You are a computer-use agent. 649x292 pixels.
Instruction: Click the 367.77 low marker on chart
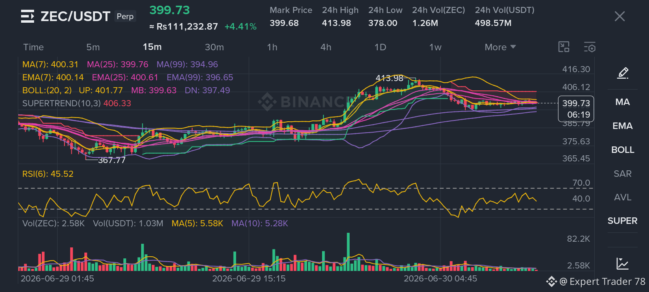(112, 160)
